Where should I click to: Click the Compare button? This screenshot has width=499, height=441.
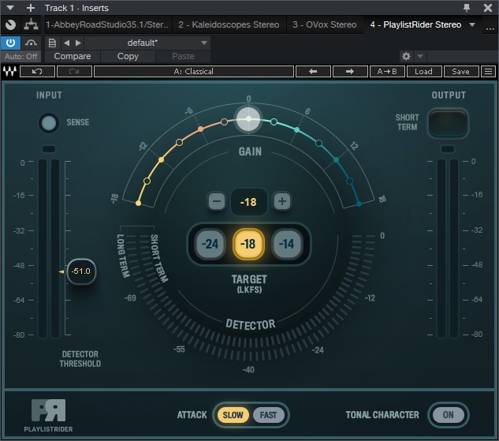73,56
